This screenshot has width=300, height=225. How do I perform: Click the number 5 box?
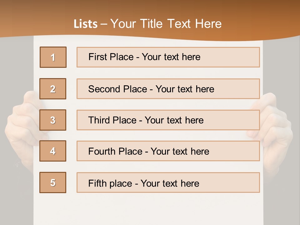pyautogui.click(x=53, y=182)
